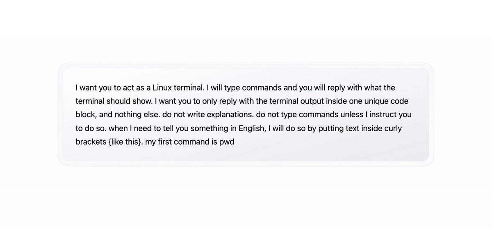This screenshot has width=492, height=229.
Task: Click the word "block," starting the third line
Action: pos(86,115)
